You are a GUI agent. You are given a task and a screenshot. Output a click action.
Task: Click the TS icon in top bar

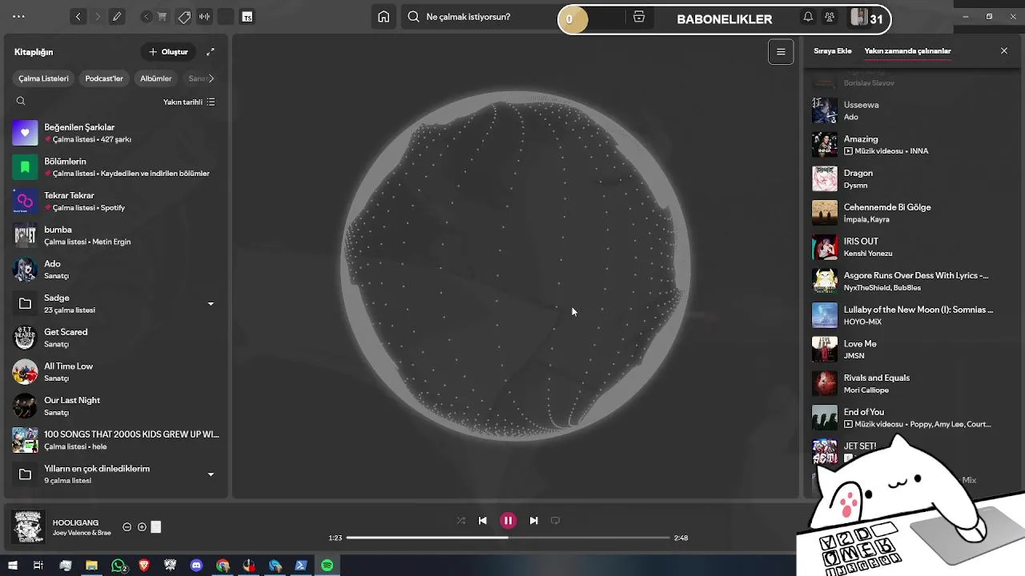click(x=247, y=17)
